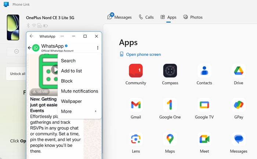Play the Events video preview

(55, 70)
